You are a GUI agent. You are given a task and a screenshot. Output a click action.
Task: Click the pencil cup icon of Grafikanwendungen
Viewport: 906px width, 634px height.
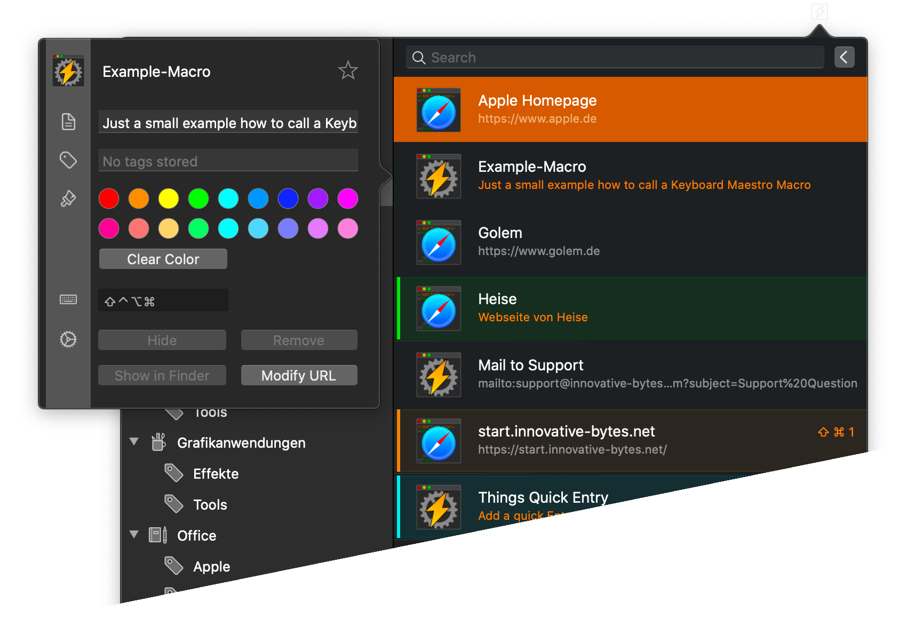158,442
